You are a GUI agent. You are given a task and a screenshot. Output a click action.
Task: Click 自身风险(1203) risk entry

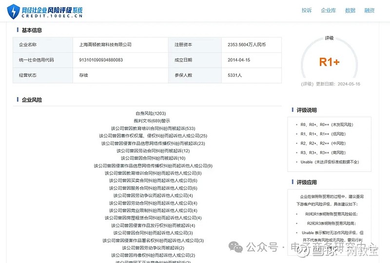coord(151,114)
